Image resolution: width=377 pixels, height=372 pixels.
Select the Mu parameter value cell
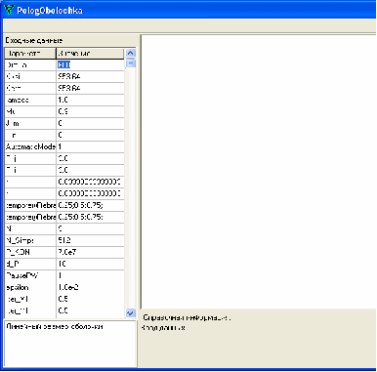click(x=90, y=111)
